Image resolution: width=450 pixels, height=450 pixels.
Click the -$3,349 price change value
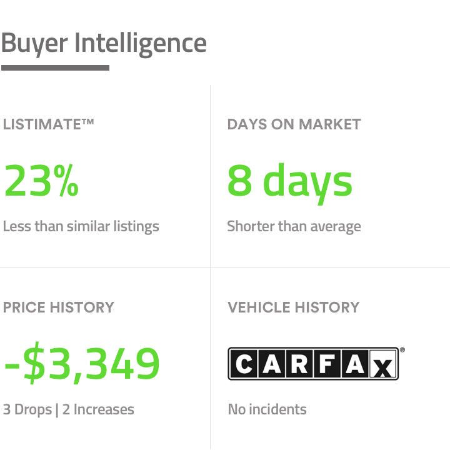pos(82,364)
